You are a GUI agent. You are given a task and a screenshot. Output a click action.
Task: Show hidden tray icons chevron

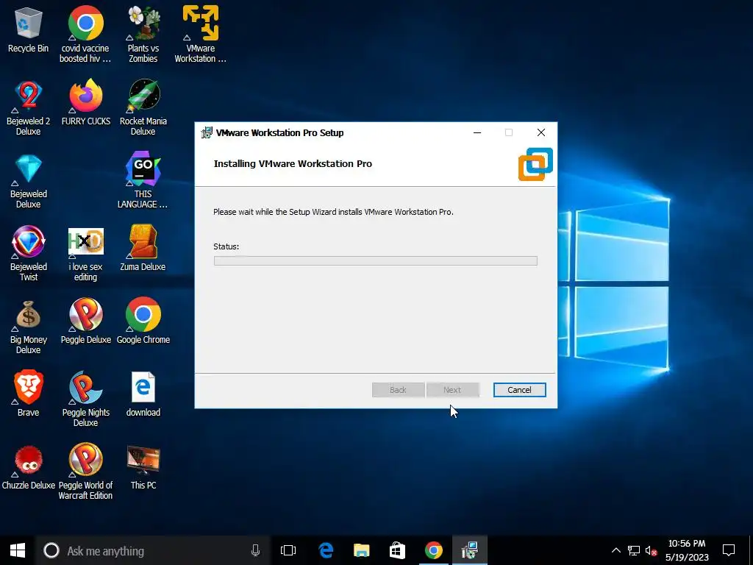point(615,550)
